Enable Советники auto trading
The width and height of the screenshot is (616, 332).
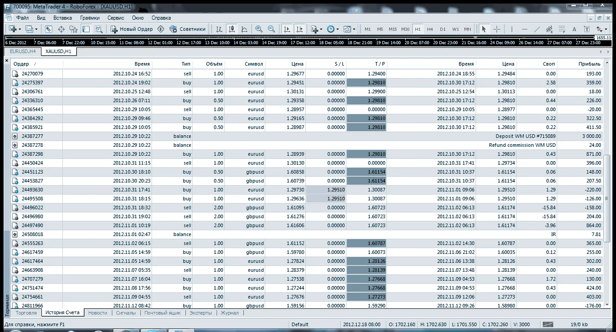click(188, 29)
